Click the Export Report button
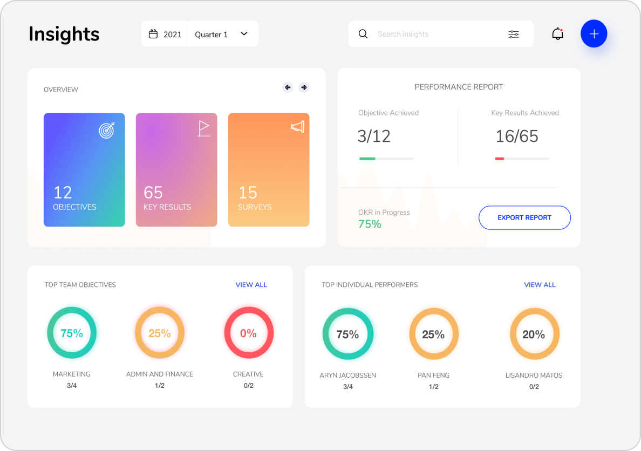The width and height of the screenshot is (641, 451). point(524,218)
